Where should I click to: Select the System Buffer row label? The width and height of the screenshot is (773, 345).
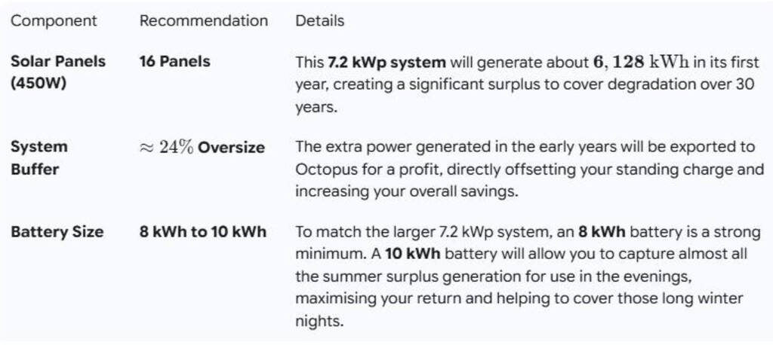tap(39, 158)
